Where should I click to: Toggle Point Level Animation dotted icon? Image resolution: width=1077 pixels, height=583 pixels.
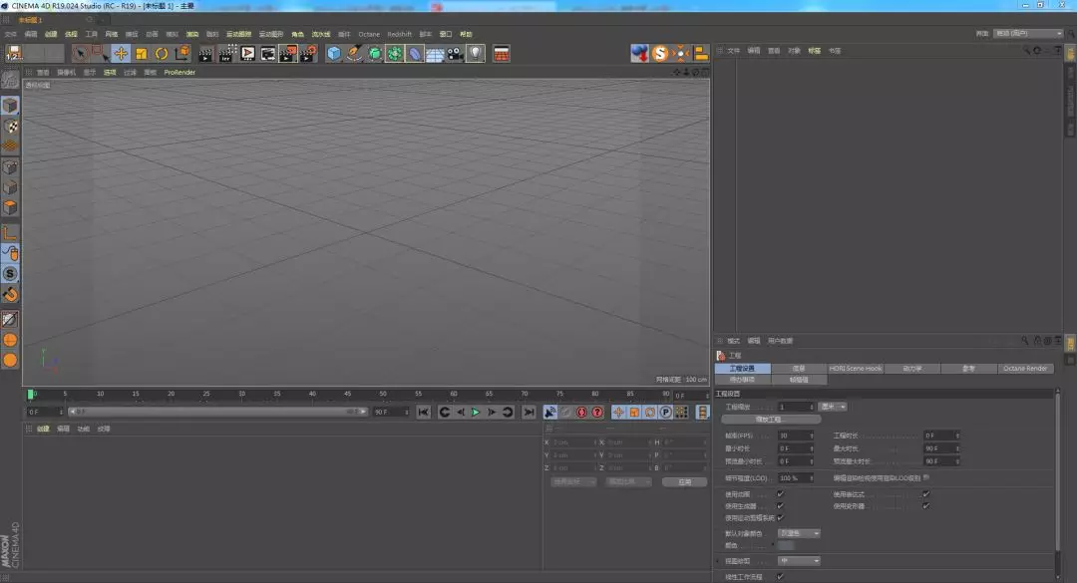point(681,412)
